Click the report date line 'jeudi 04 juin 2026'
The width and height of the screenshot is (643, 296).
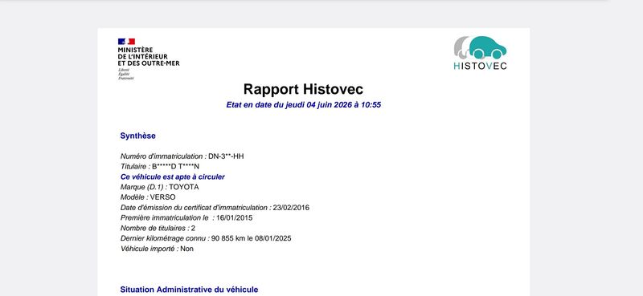(304, 105)
